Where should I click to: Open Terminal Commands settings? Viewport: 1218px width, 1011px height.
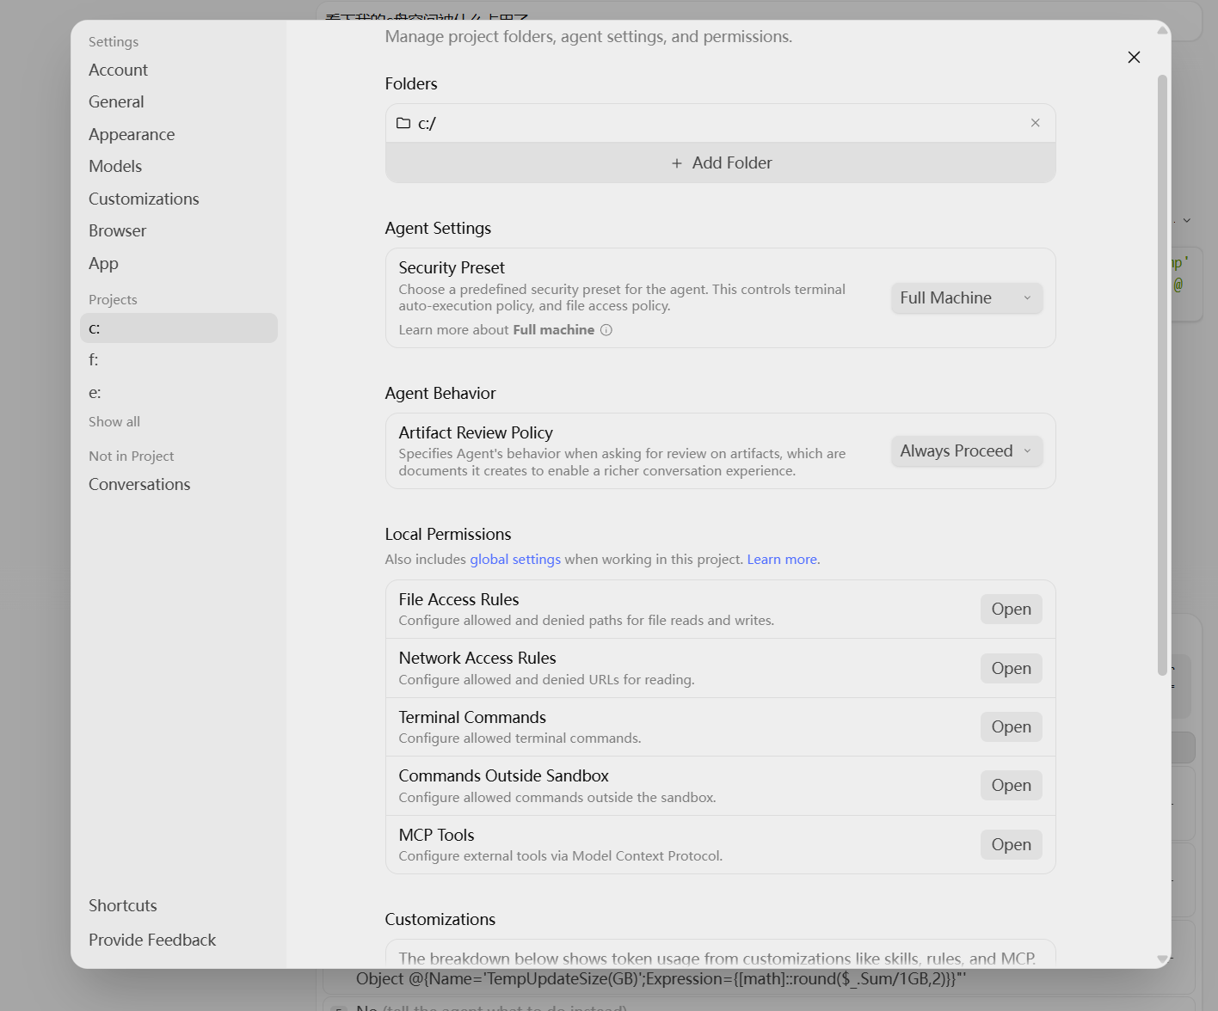(x=1012, y=727)
